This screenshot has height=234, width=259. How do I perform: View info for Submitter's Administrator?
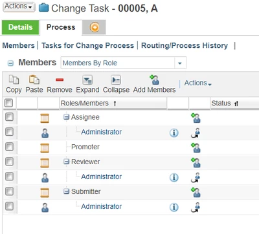174,207
